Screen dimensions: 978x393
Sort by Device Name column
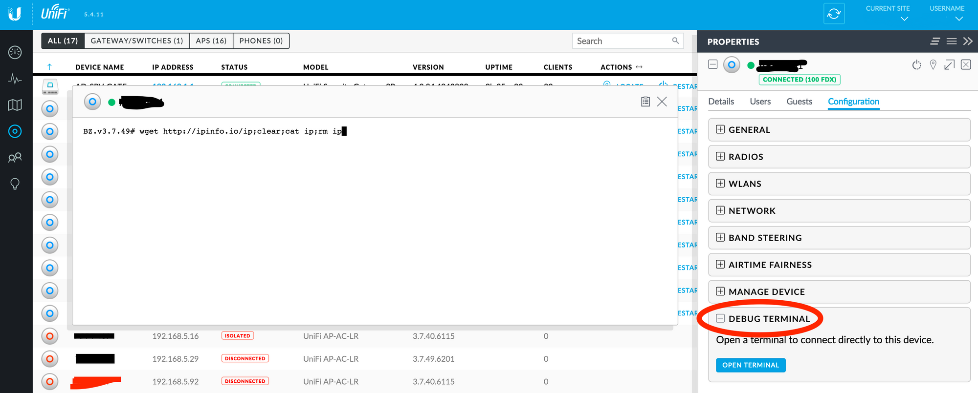[100, 67]
